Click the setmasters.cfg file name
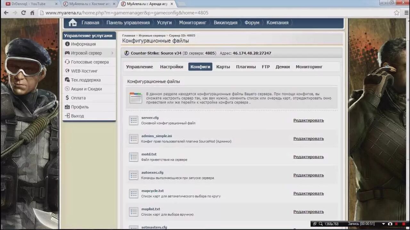 point(154,227)
